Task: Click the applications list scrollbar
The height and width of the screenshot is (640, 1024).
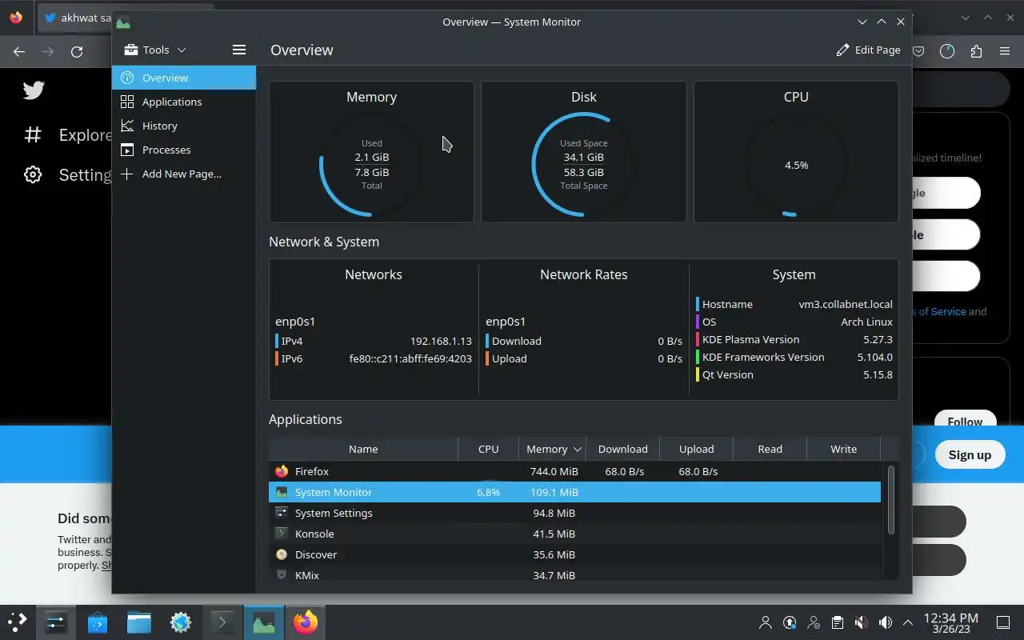Action: pyautogui.click(x=890, y=499)
